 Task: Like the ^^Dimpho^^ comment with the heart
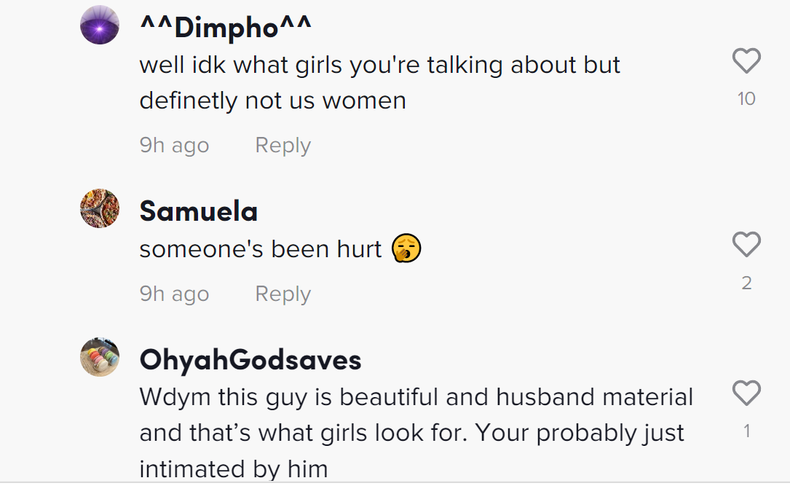coord(746,61)
